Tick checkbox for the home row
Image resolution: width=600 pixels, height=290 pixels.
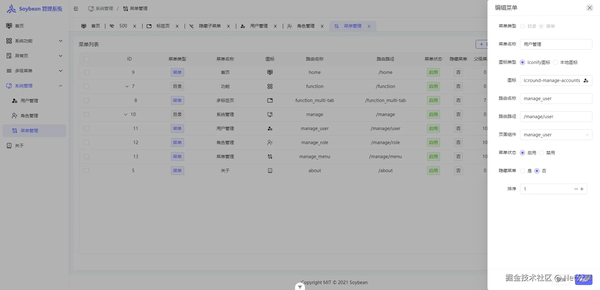87,72
